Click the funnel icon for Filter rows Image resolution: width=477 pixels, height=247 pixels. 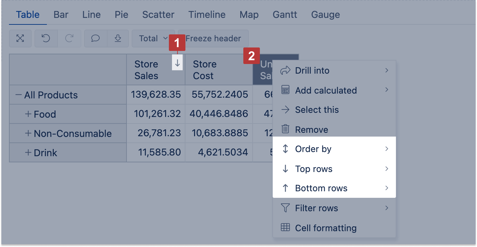[285, 208]
